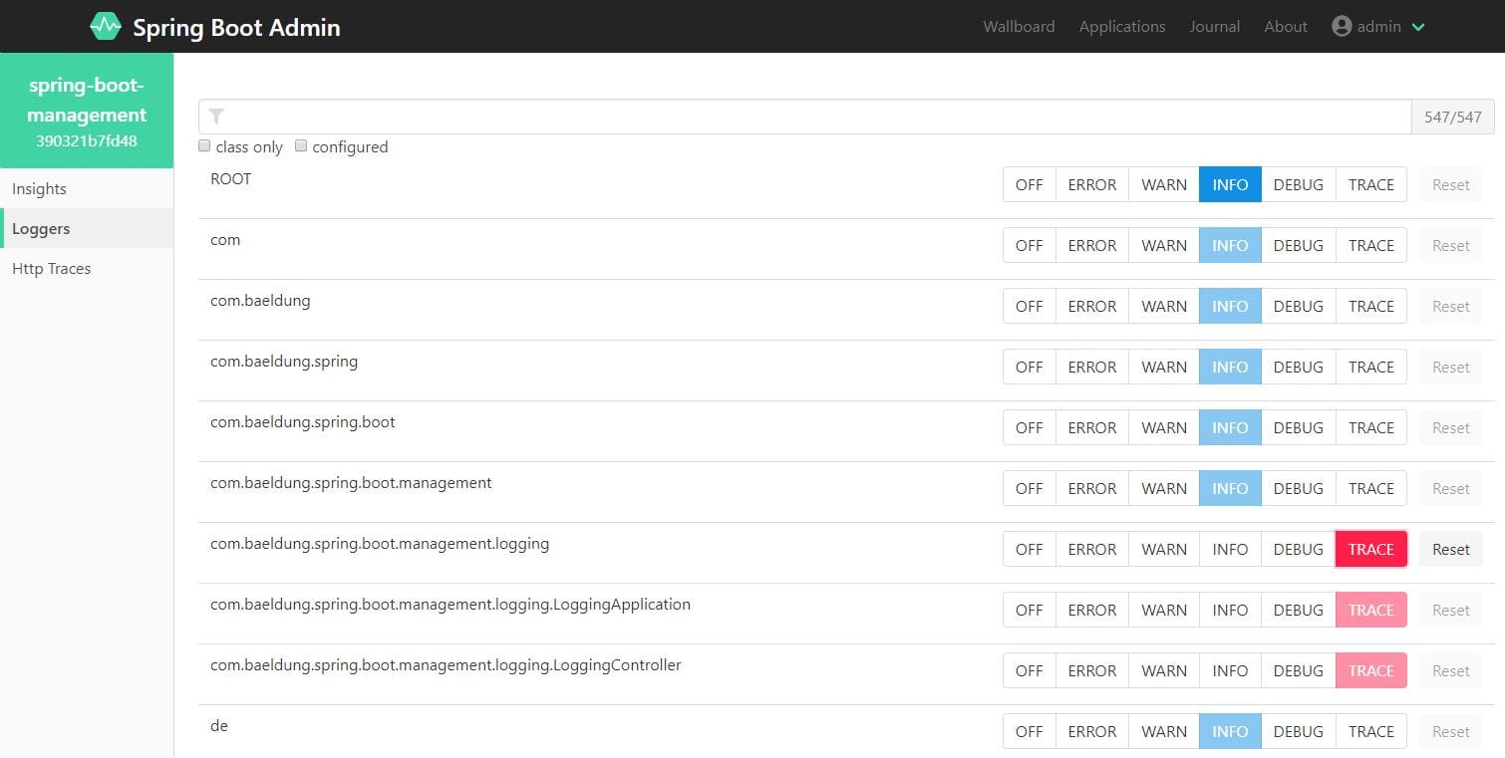Click the admin user avatar icon

point(1342,27)
